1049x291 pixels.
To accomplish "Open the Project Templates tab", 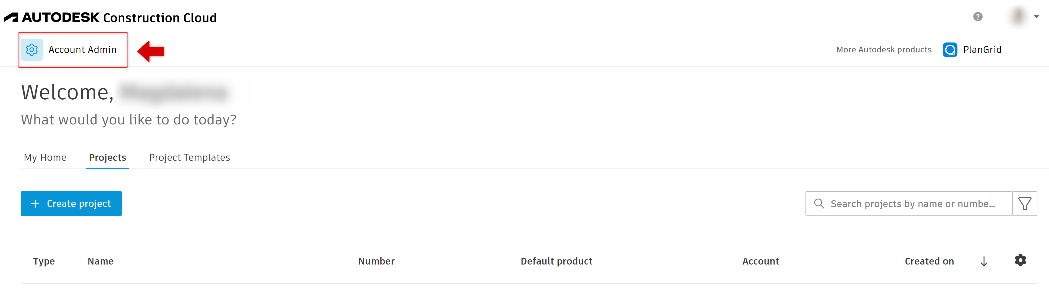I will (189, 158).
